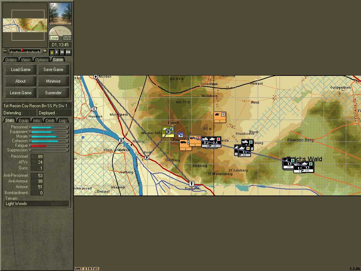Click the Equipment status bar

[x=49, y=132]
